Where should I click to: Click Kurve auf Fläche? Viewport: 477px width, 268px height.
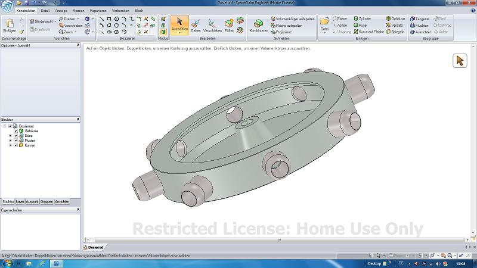[x=368, y=32]
